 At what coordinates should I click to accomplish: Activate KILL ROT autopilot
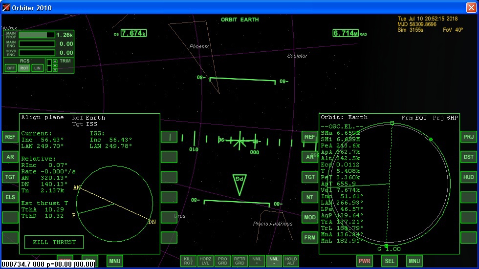click(188, 261)
